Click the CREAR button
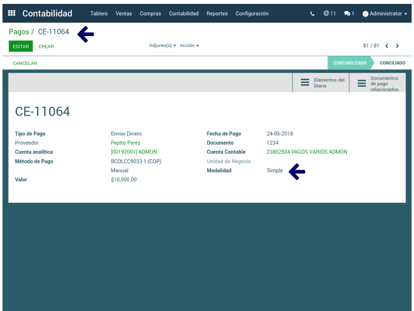The height and width of the screenshot is (311, 414). click(x=46, y=47)
